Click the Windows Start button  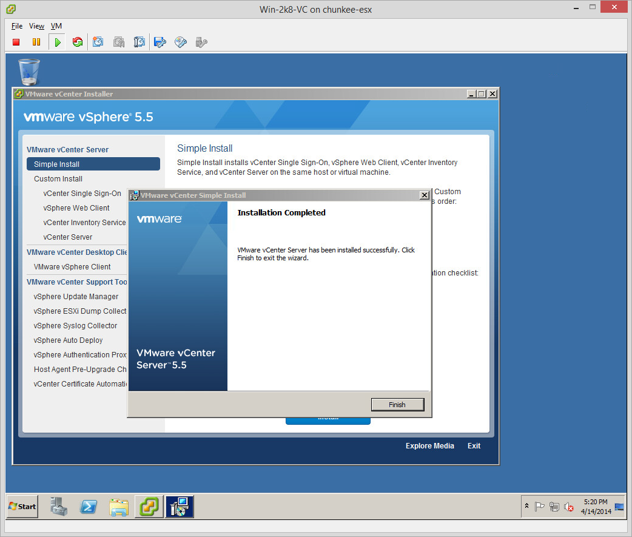point(22,507)
